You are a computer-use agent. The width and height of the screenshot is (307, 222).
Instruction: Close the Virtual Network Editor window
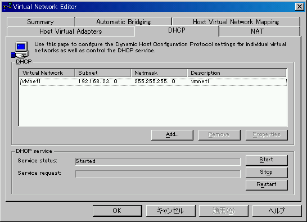(x=300, y=7)
